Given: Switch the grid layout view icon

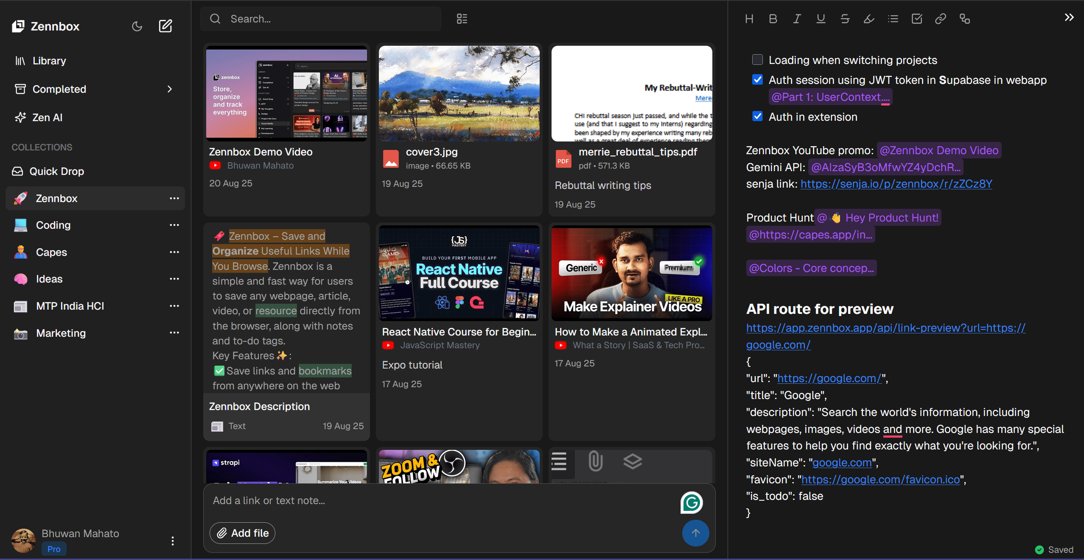Looking at the screenshot, I should click(x=462, y=19).
